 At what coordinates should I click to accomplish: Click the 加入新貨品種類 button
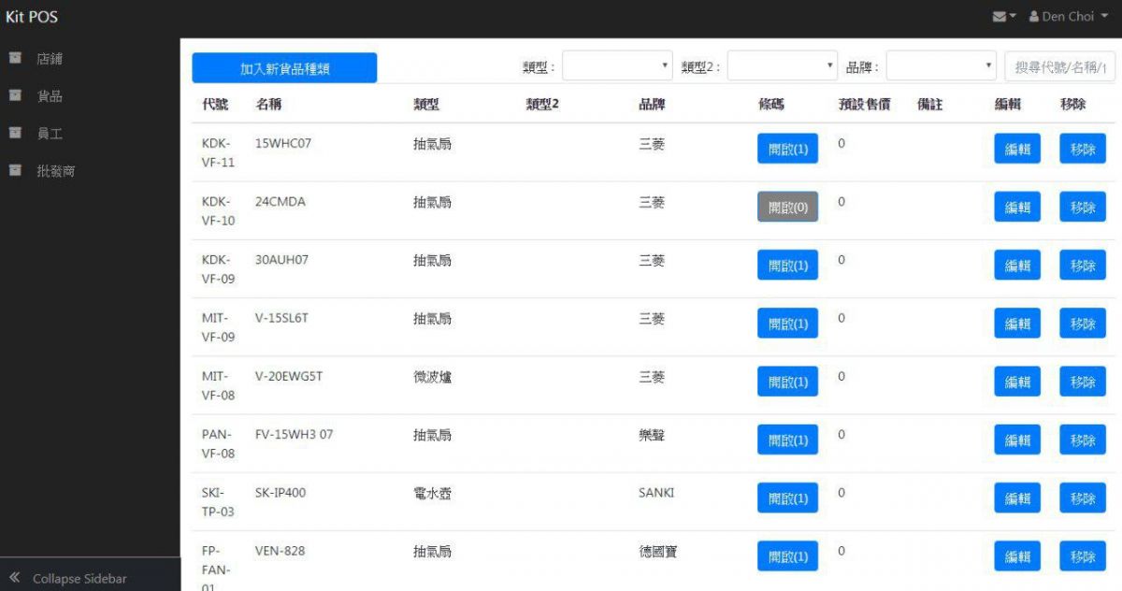[284, 68]
